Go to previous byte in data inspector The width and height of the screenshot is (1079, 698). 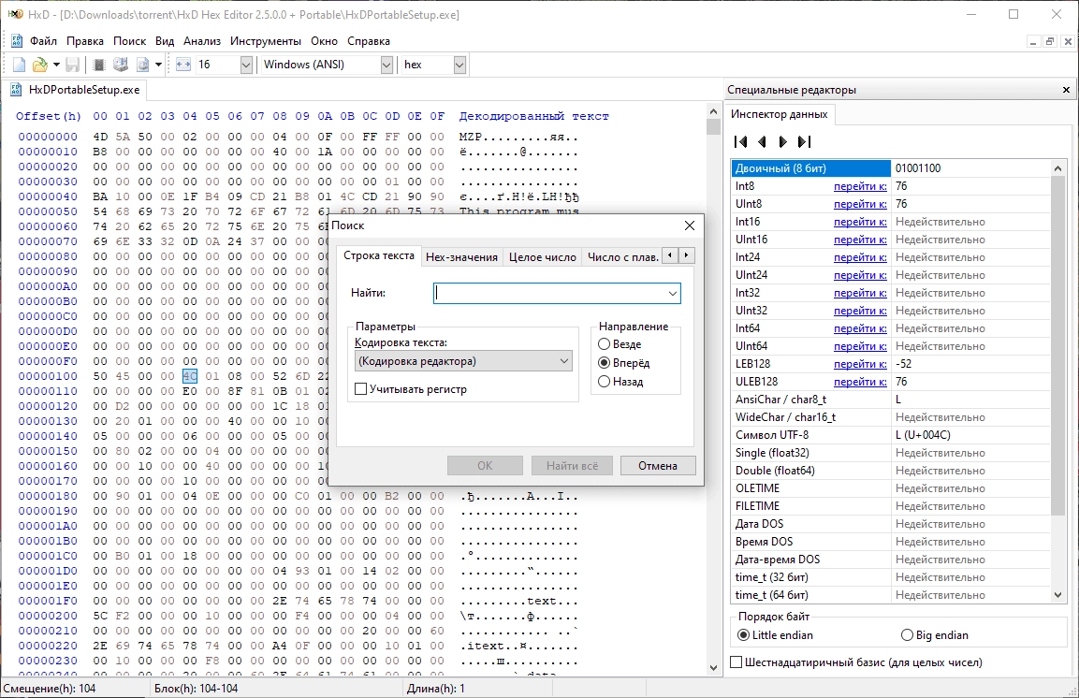(x=762, y=141)
